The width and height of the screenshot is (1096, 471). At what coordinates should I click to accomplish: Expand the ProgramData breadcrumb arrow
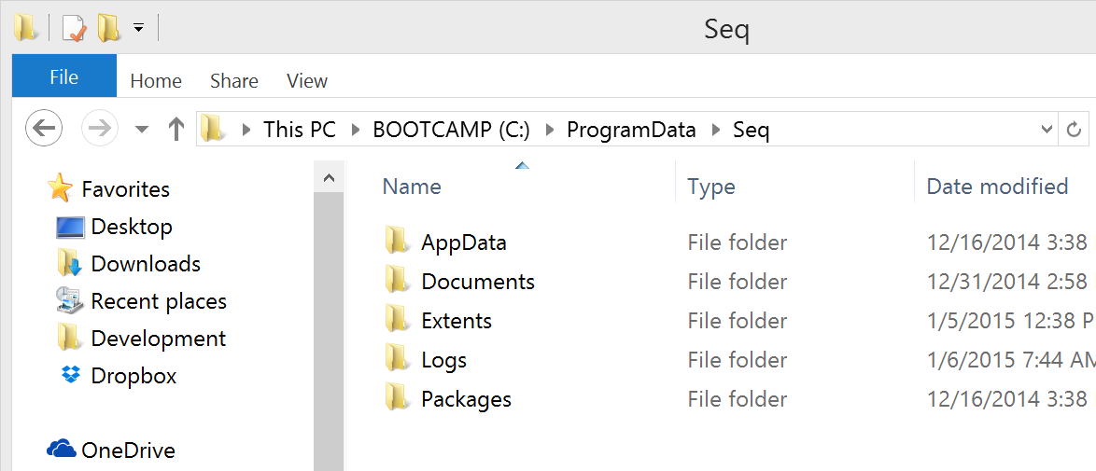pos(715,130)
